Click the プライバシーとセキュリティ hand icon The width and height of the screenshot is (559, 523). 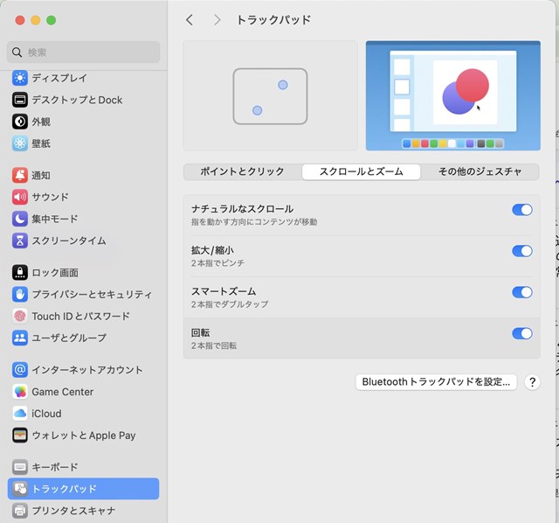[x=20, y=295]
